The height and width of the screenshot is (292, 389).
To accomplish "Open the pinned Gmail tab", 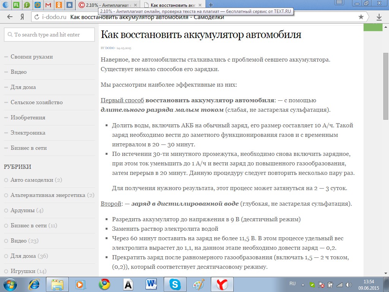I will click(x=48, y=5).
